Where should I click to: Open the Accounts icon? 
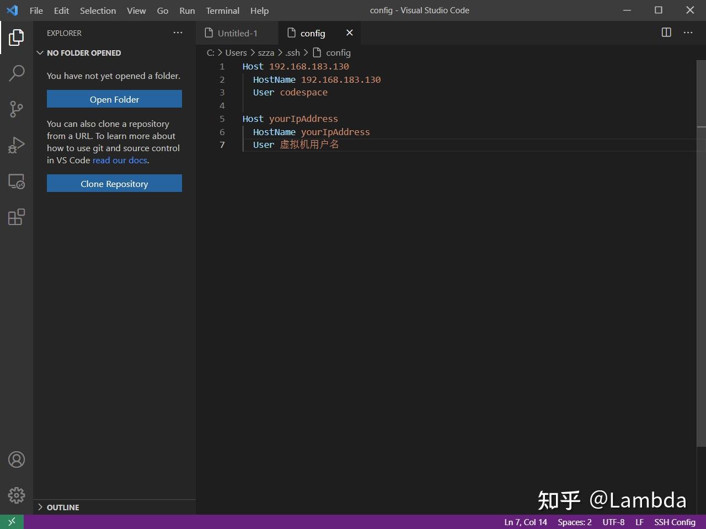pyautogui.click(x=16, y=459)
